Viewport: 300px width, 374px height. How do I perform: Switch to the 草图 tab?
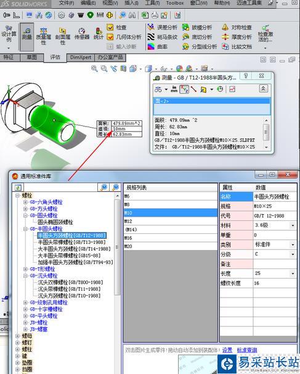(31, 57)
